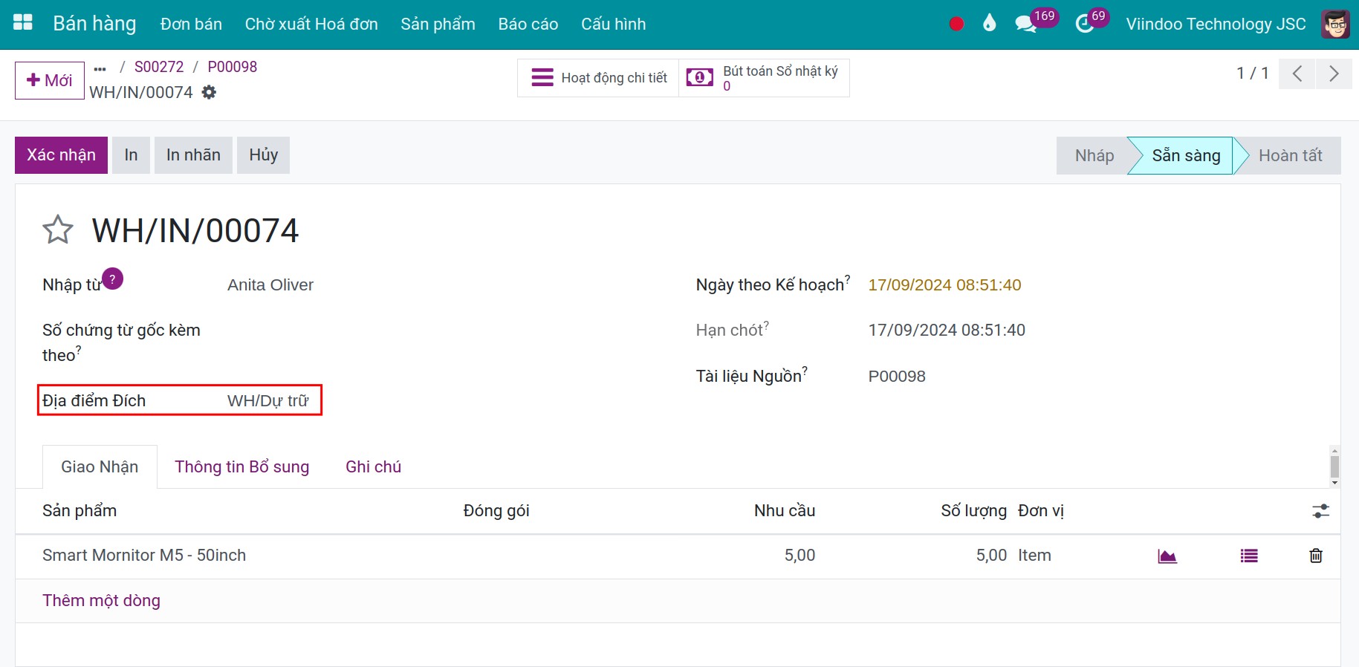Switch to the Ghi chú tab

373,466
